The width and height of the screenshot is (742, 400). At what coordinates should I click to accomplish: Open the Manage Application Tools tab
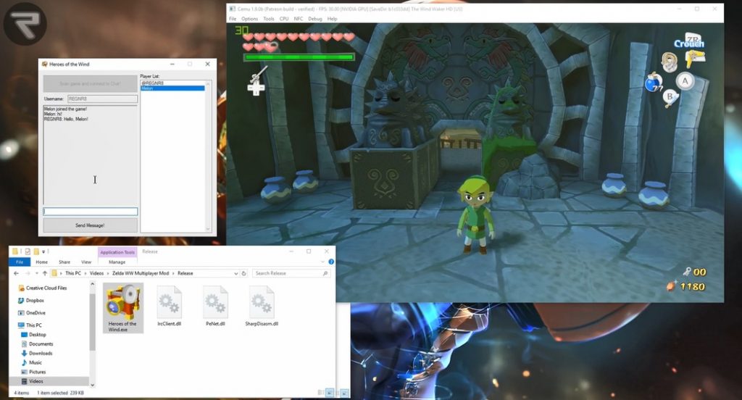[117, 262]
